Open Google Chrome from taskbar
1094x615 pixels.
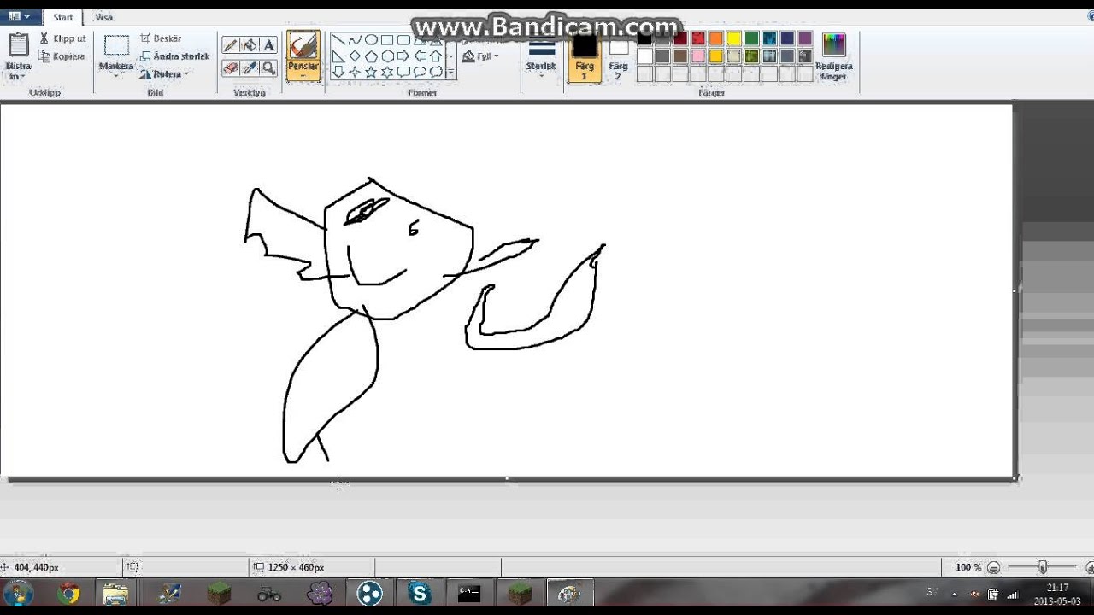(68, 593)
